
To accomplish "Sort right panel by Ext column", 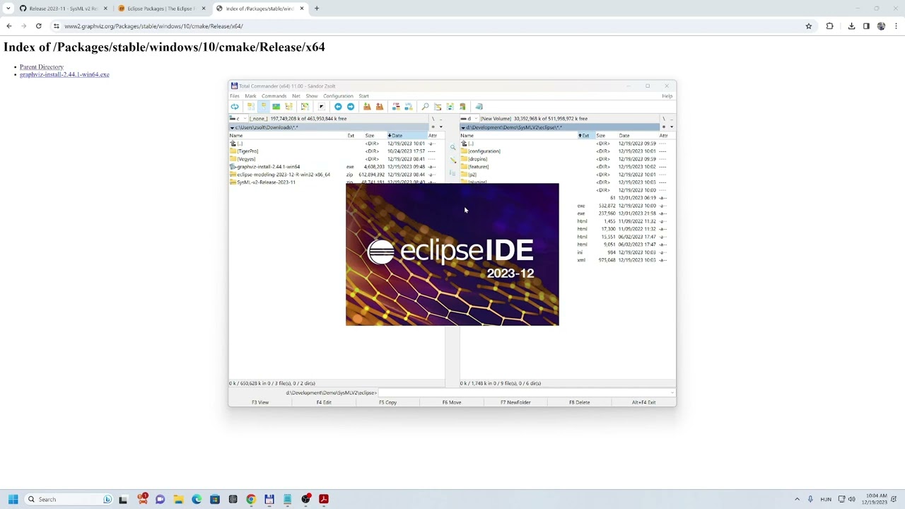I will pos(585,136).
